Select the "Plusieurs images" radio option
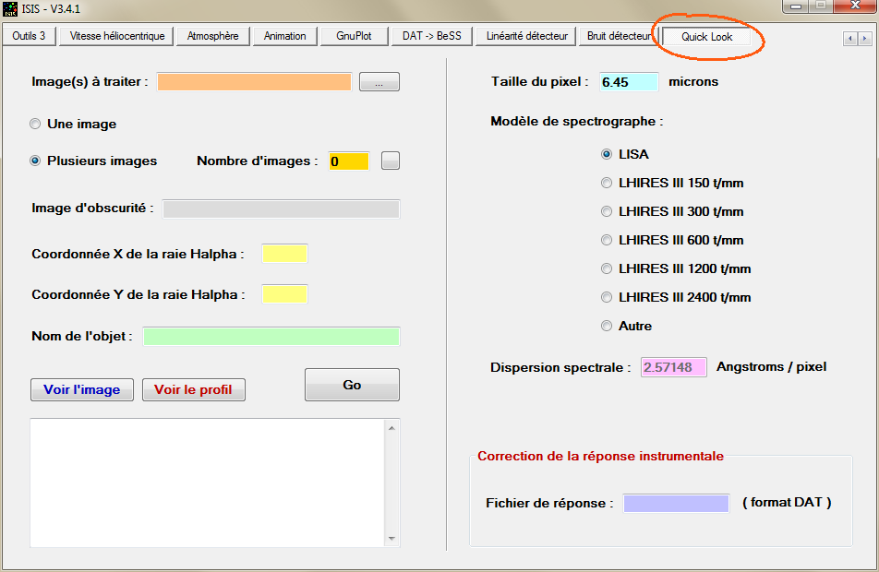The height and width of the screenshot is (572, 879). pyautogui.click(x=36, y=161)
